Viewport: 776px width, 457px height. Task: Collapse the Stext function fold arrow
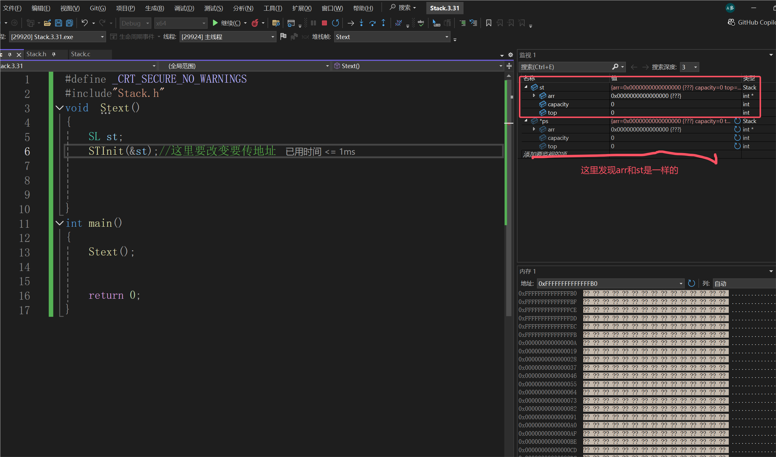(59, 108)
